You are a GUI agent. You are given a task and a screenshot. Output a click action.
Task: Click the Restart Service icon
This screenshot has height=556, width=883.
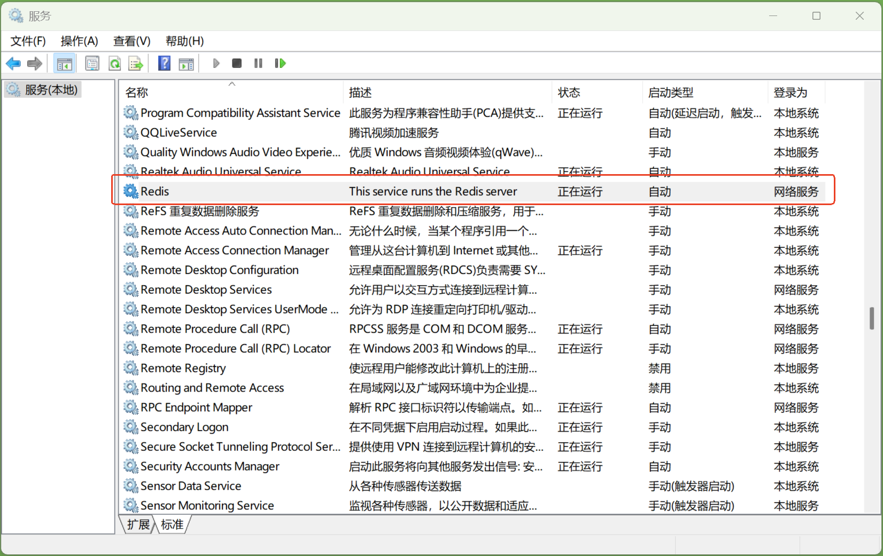(280, 64)
